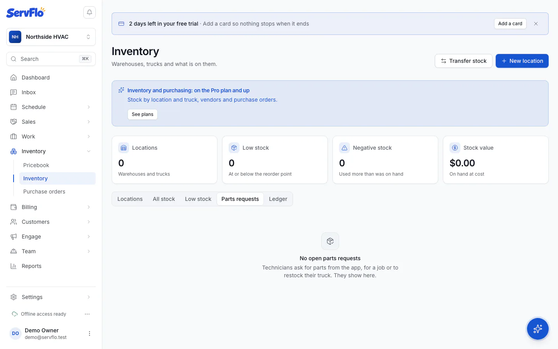Click the offline access cloud icon

pos(15,314)
